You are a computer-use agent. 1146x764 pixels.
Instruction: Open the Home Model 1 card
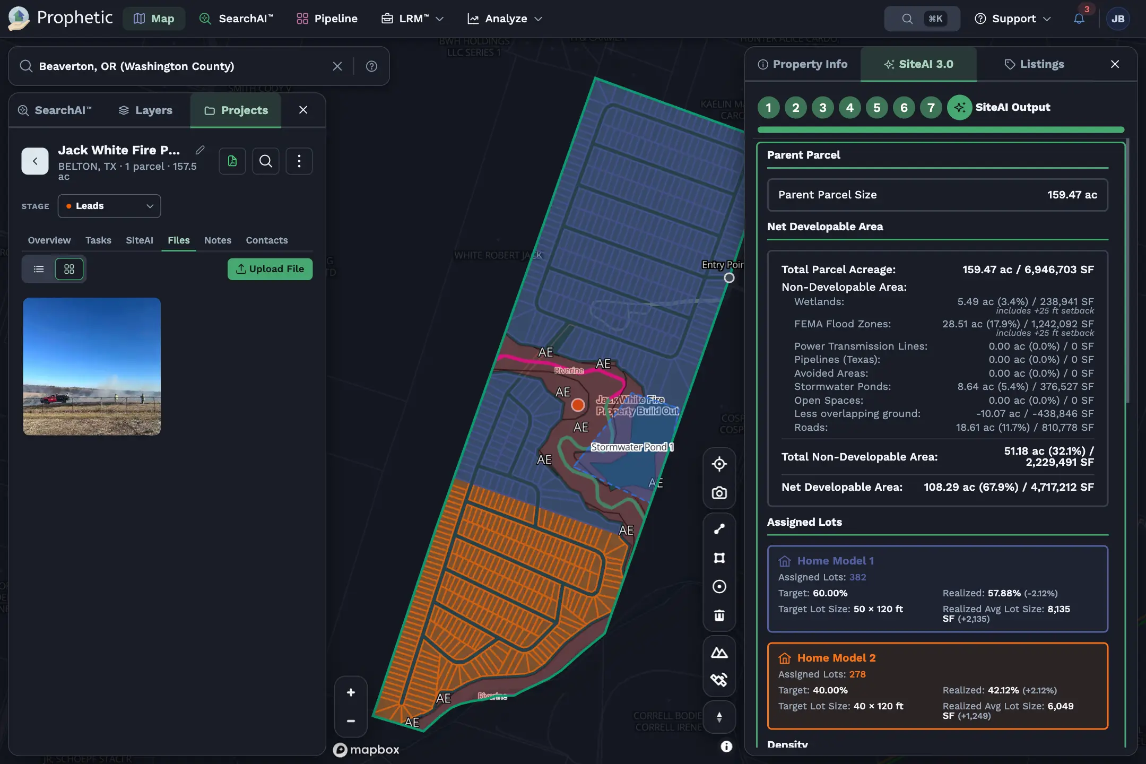[937, 589]
